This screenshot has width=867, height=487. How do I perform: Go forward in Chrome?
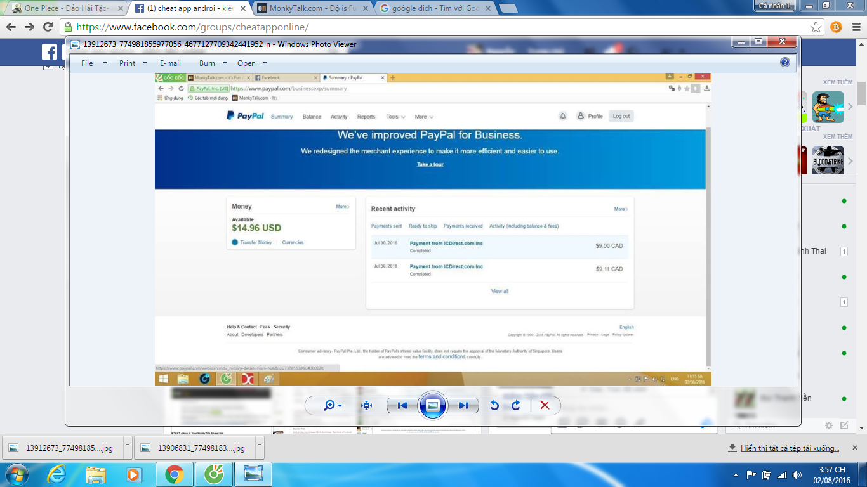(x=29, y=27)
